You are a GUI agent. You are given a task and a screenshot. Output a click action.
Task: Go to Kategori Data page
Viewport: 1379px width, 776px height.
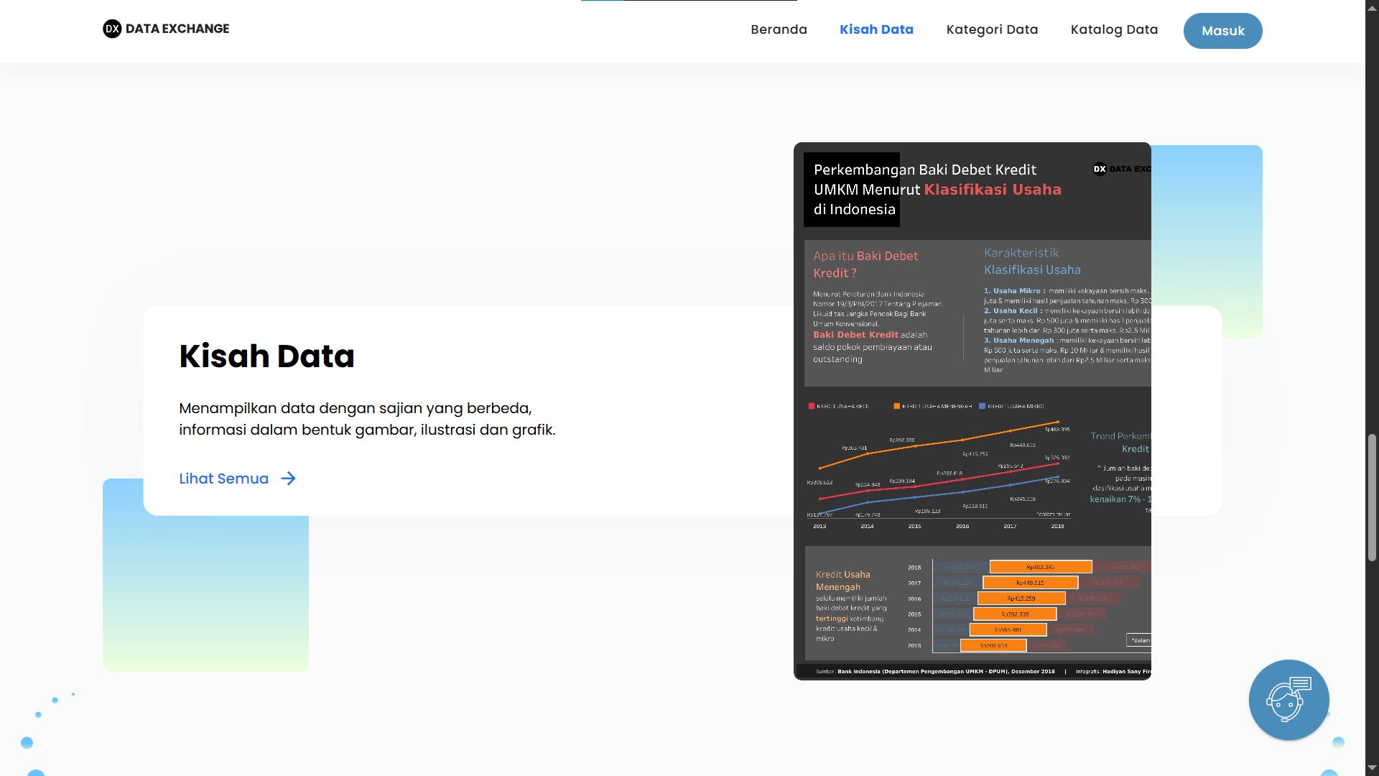tap(992, 29)
